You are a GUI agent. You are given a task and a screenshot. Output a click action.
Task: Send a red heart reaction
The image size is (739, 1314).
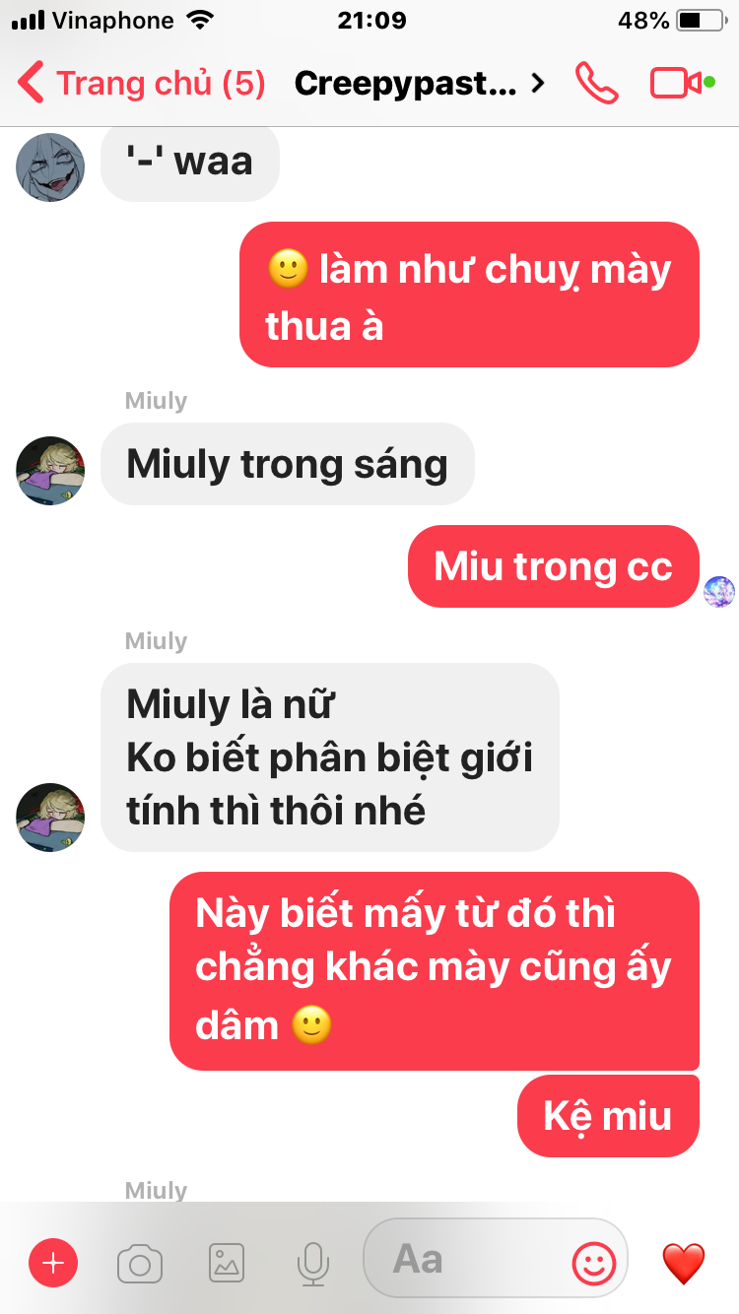click(x=684, y=1263)
